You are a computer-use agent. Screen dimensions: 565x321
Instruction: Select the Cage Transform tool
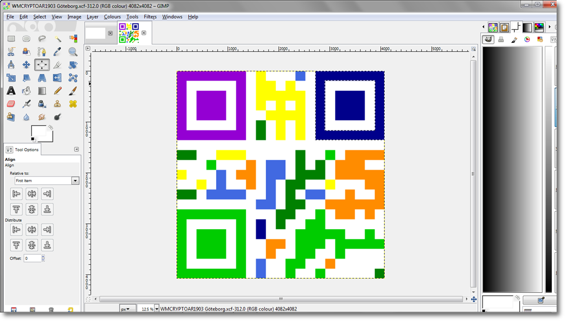(x=73, y=78)
